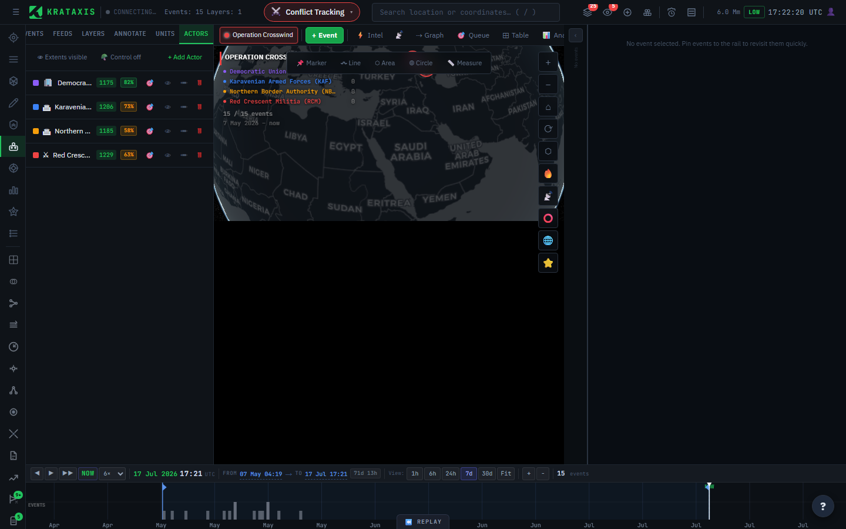Reset map to home view
Screen dimensions: 846x529
[x=548, y=107]
